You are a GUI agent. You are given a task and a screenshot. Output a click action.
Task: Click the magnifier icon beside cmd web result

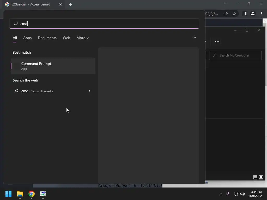point(16,91)
